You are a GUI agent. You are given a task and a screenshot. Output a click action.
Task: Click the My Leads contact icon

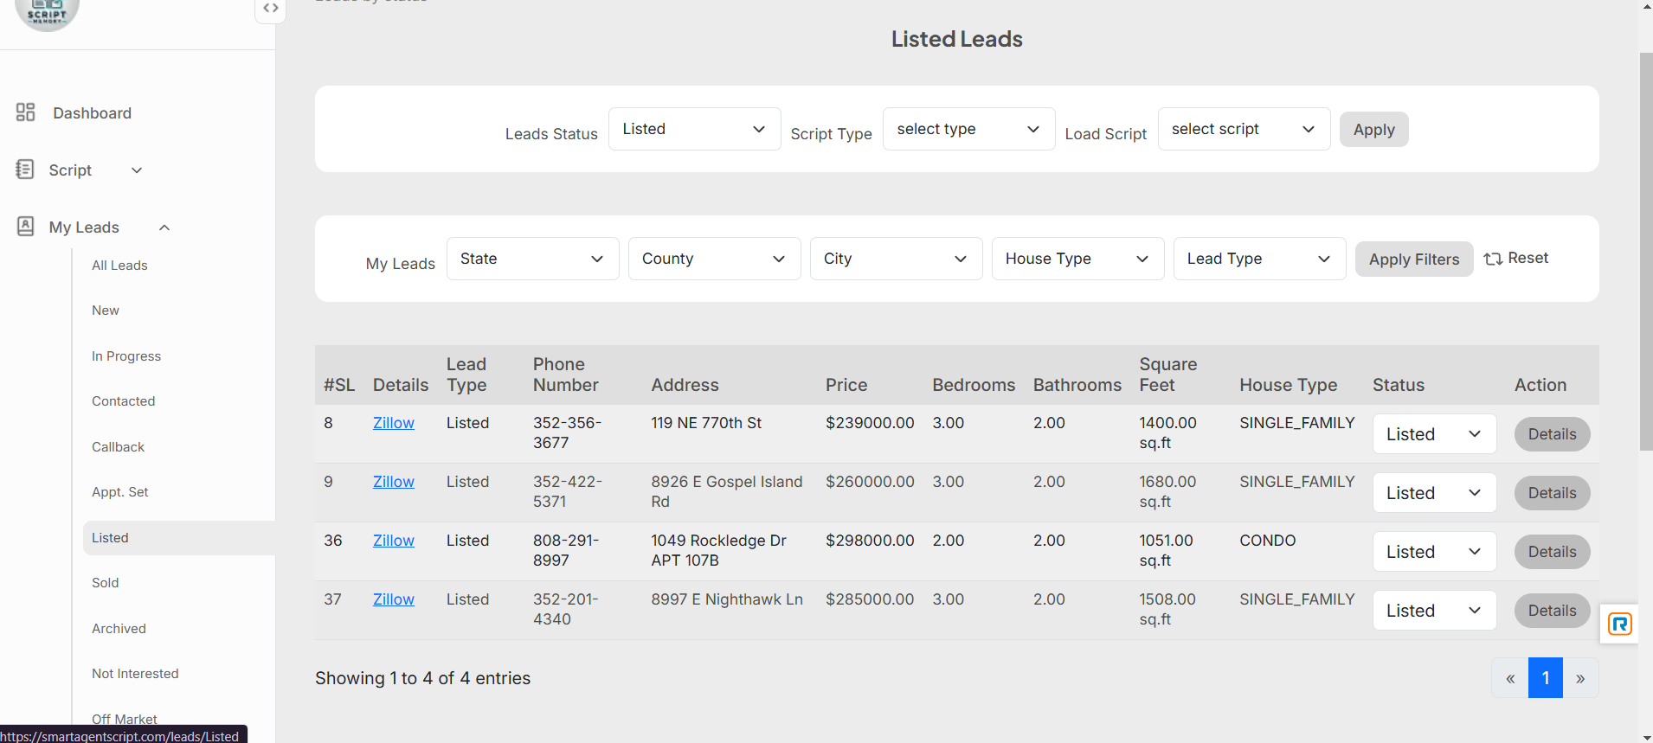[26, 227]
